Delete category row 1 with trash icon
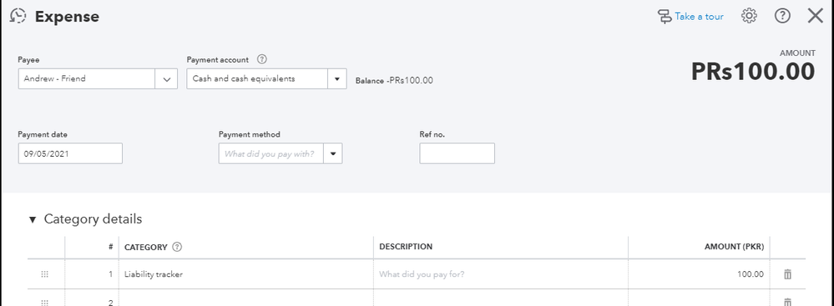This screenshot has height=306, width=834. pyautogui.click(x=788, y=274)
